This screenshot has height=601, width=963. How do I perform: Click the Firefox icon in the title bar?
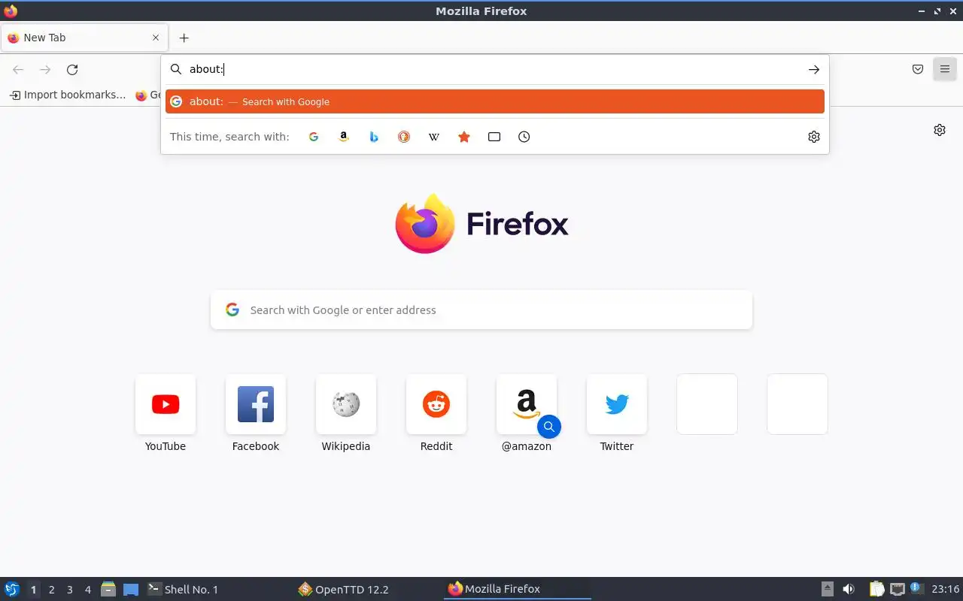[x=11, y=11]
